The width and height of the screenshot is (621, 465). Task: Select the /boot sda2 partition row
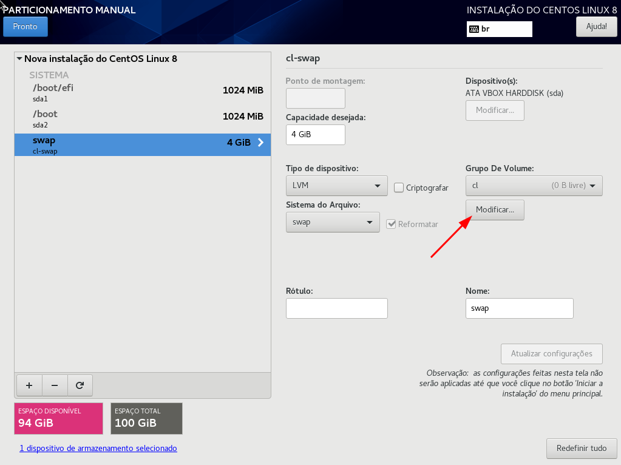coord(143,118)
